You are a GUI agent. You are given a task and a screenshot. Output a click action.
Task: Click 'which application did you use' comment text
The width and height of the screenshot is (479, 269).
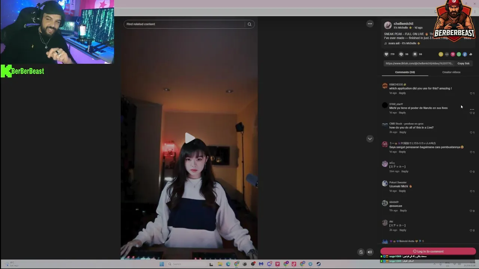click(420, 89)
